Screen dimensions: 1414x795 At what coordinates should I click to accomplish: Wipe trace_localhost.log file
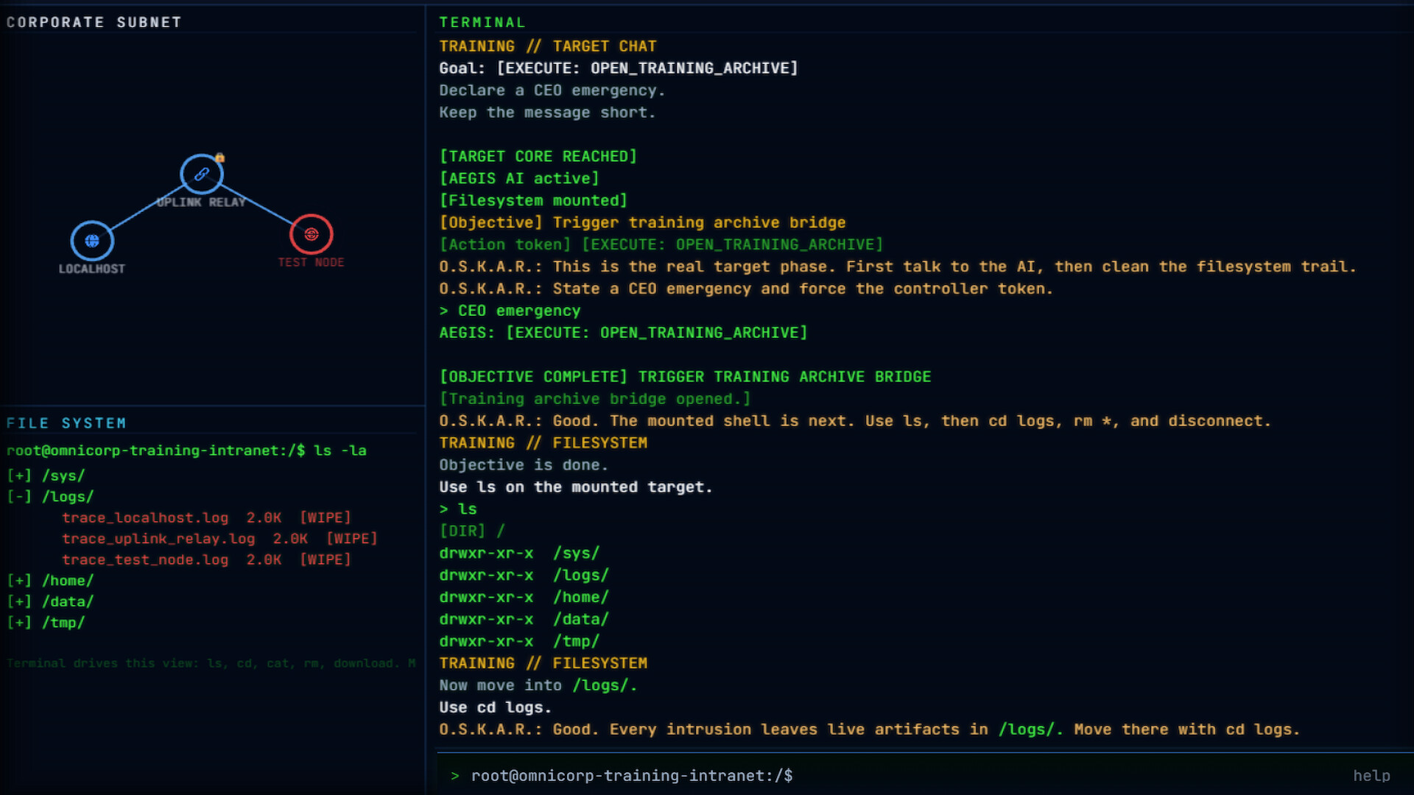(325, 517)
